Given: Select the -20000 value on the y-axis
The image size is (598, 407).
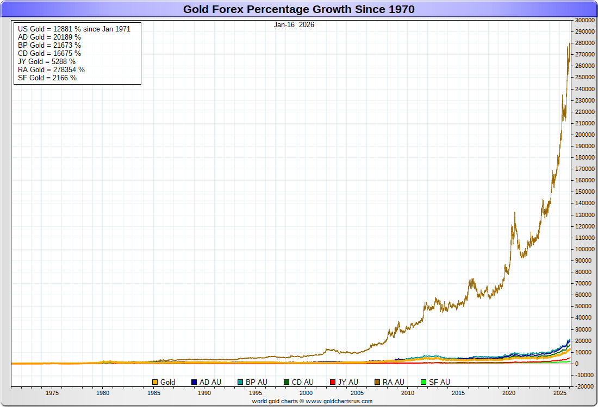Looking at the screenshot, I should pyautogui.click(x=583, y=386).
